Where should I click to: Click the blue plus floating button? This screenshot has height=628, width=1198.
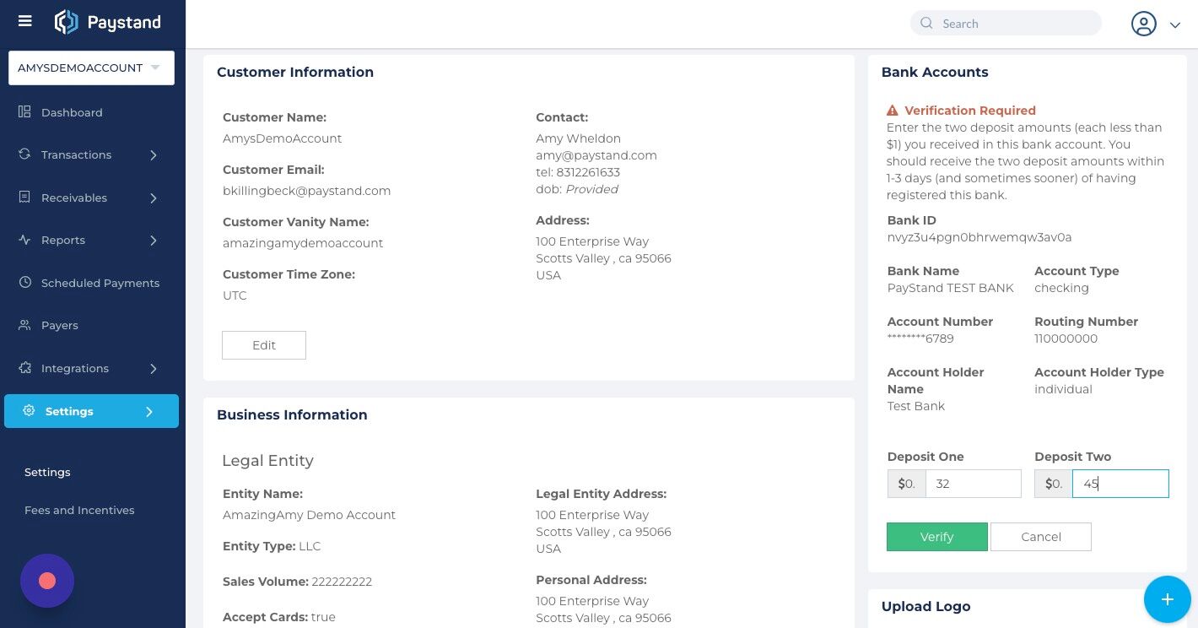click(x=1168, y=599)
